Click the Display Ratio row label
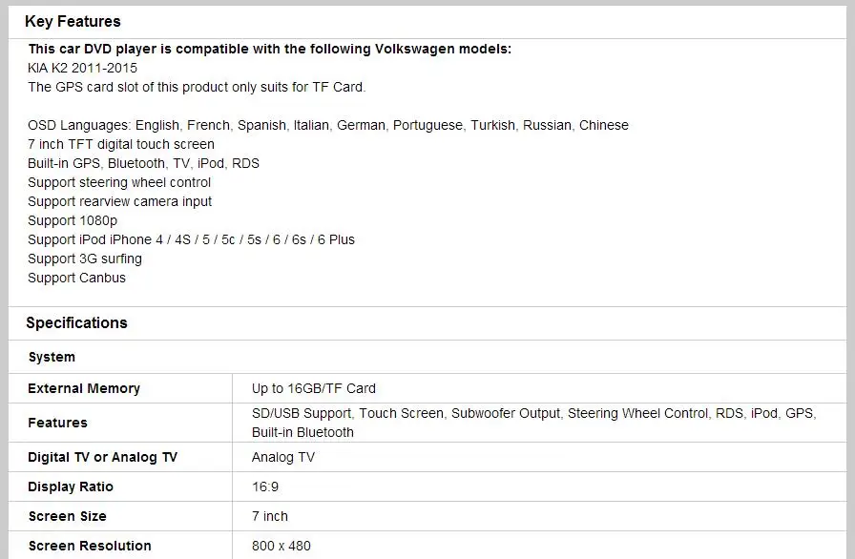The width and height of the screenshot is (855, 559). [71, 487]
